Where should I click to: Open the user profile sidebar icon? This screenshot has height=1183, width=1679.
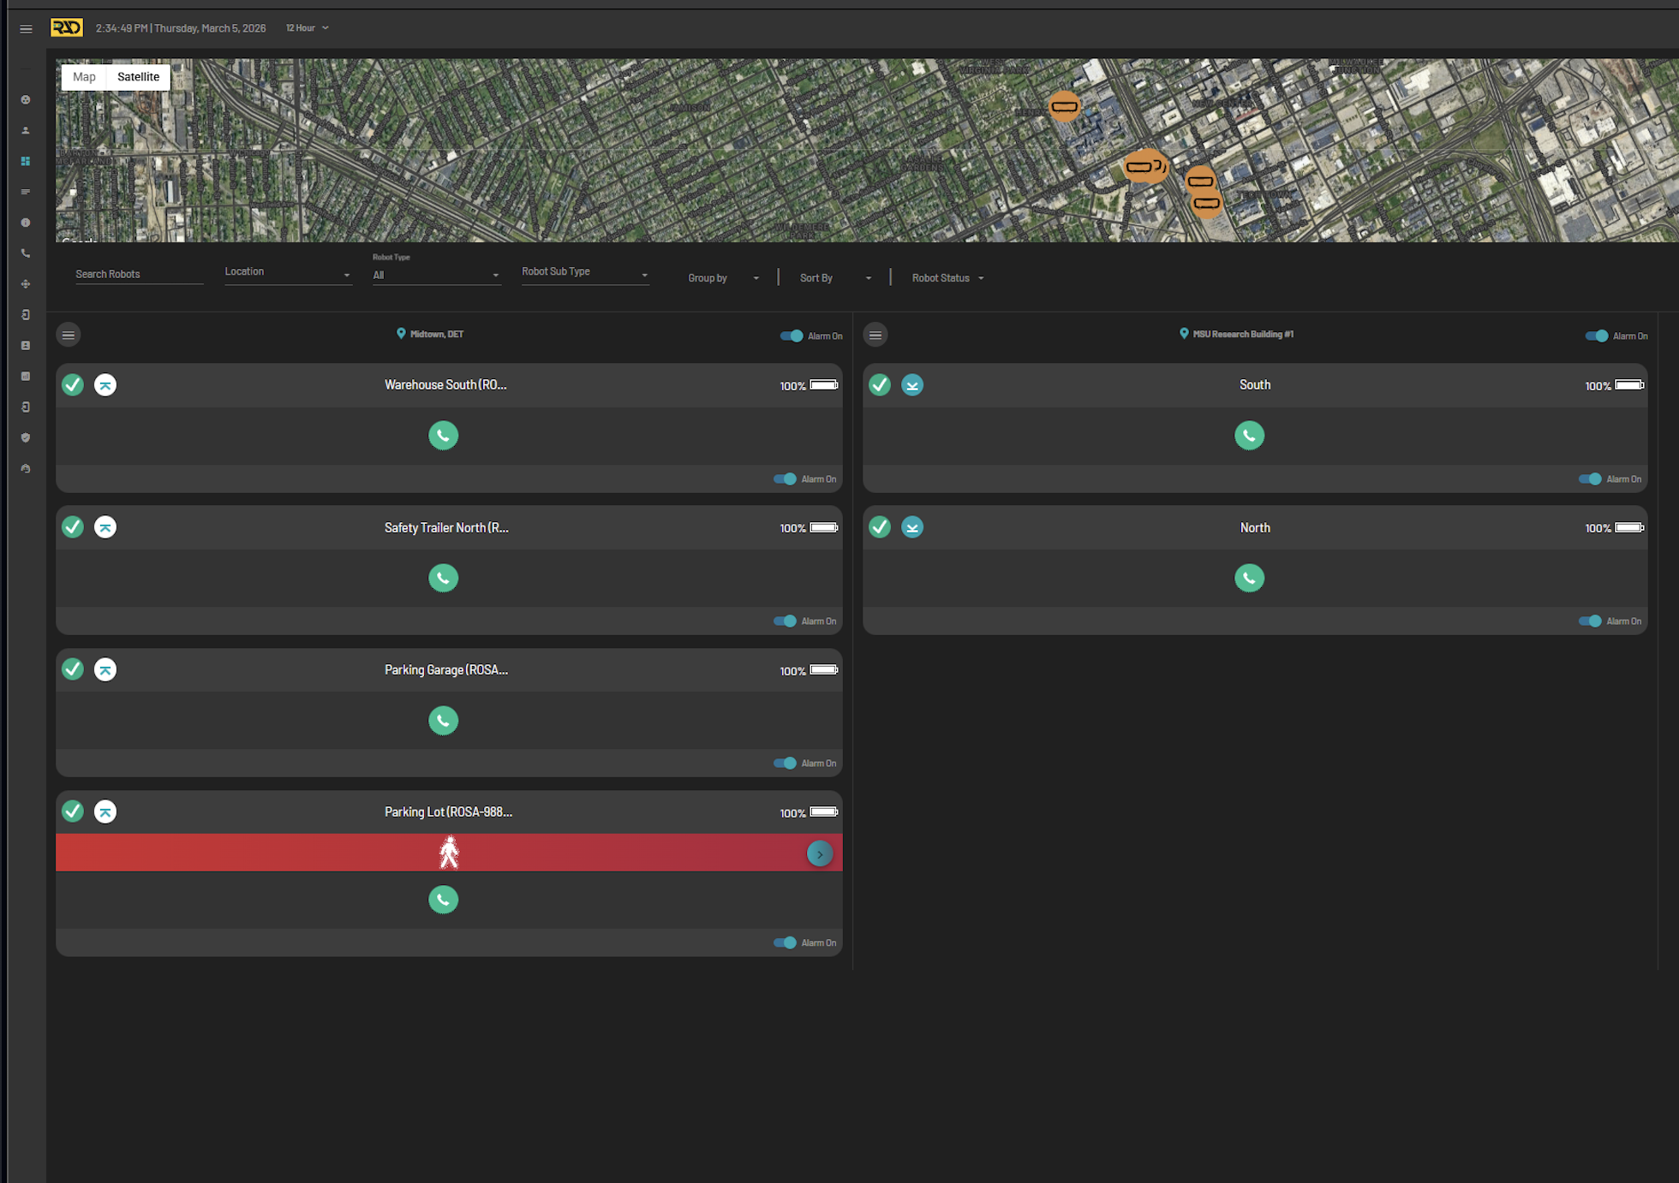click(26, 131)
